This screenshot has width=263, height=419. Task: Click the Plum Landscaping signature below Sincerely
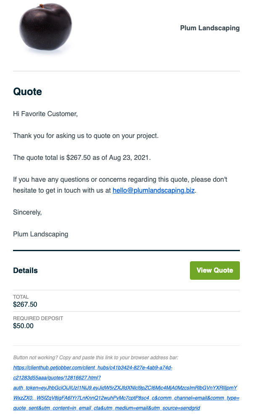click(x=40, y=234)
